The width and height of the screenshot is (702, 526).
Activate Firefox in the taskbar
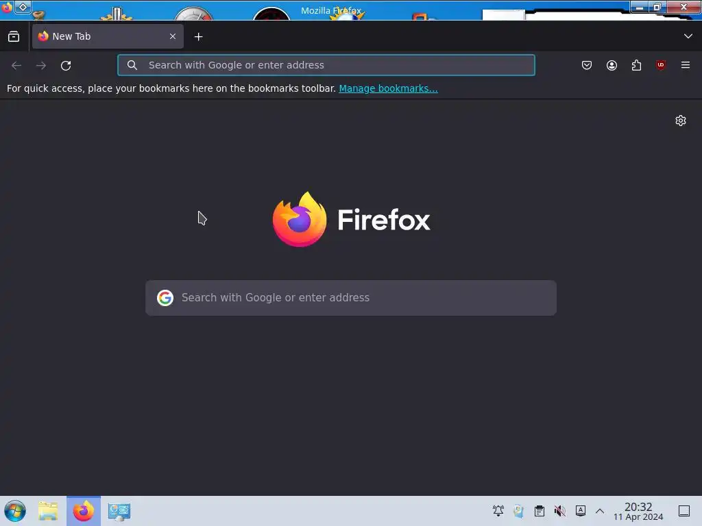[84, 511]
